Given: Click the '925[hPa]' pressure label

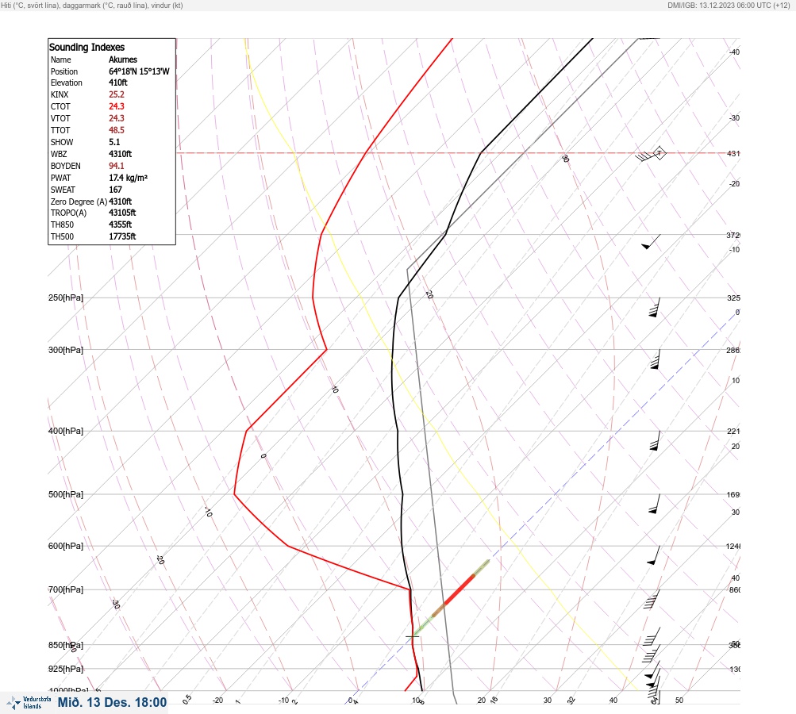Looking at the screenshot, I should (x=66, y=669).
